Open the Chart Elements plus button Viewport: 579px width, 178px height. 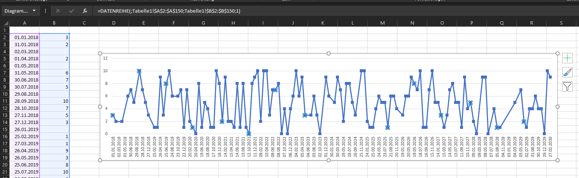tap(567, 58)
